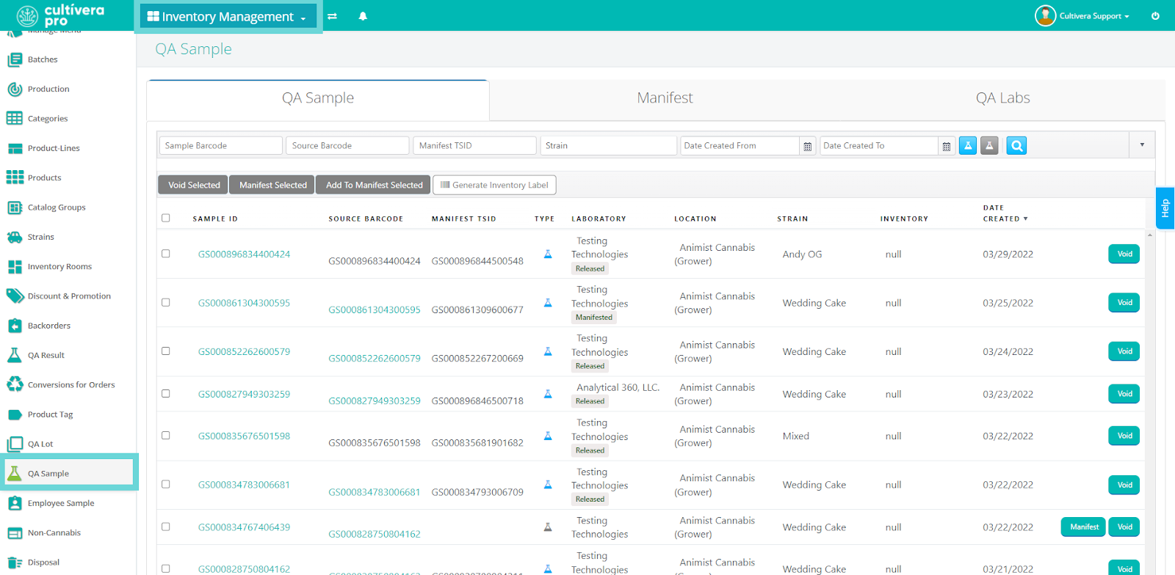Check row for sample GS000827949303259
This screenshot has width=1175, height=575.
click(166, 394)
